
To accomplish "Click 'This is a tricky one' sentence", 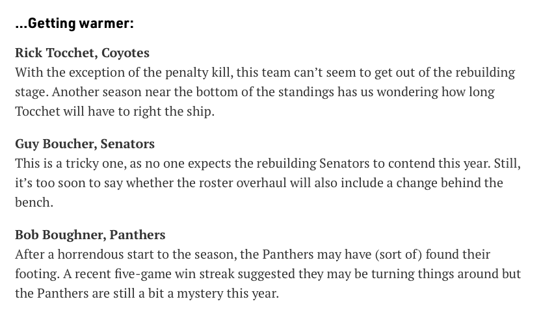I will click(70, 163).
